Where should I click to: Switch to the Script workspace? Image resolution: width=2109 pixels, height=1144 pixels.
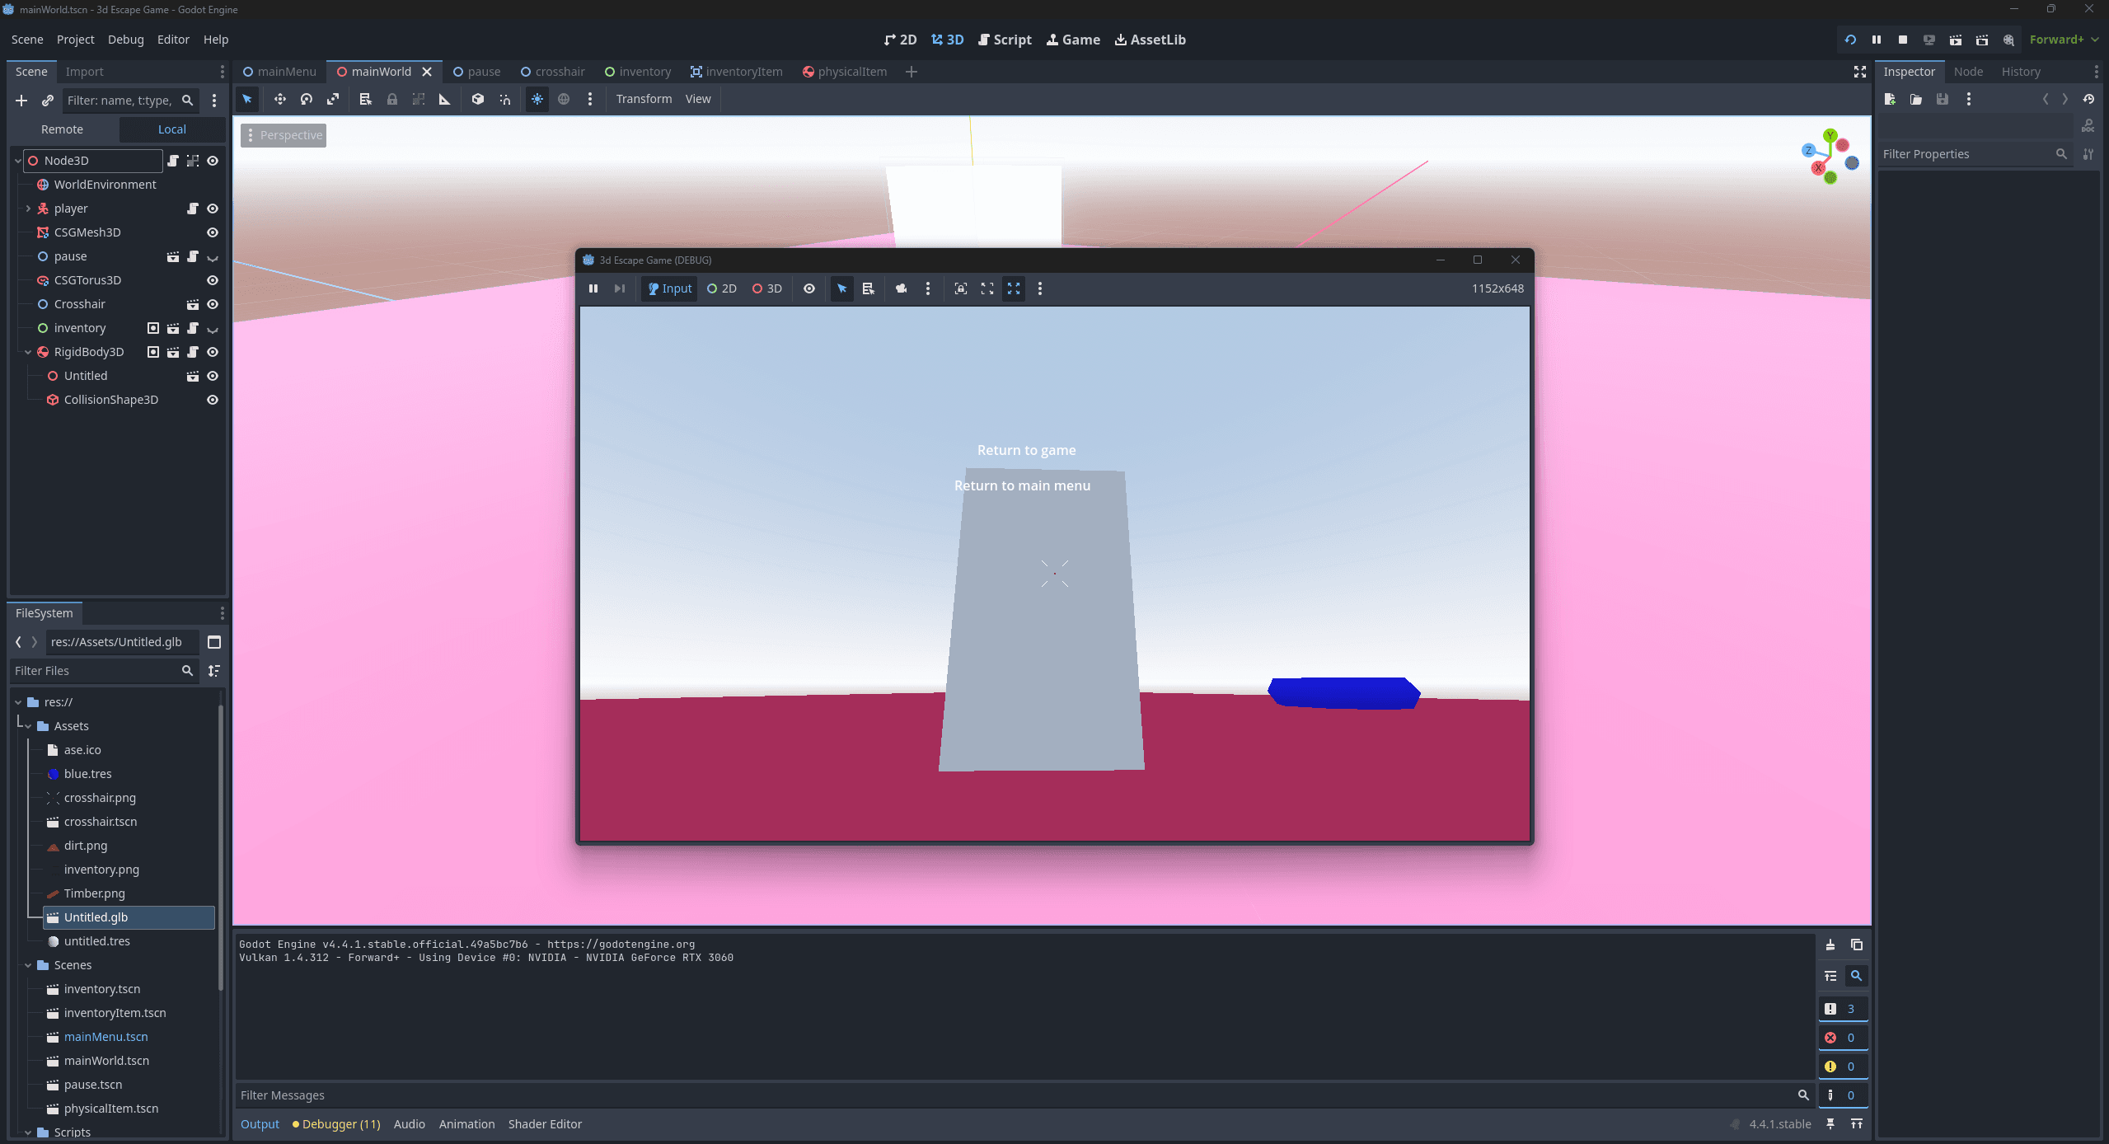(x=1004, y=40)
